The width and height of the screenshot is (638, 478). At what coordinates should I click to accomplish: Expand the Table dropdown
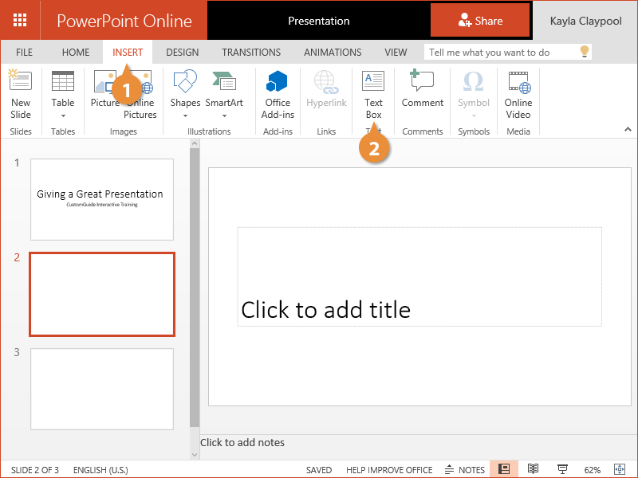click(x=63, y=116)
